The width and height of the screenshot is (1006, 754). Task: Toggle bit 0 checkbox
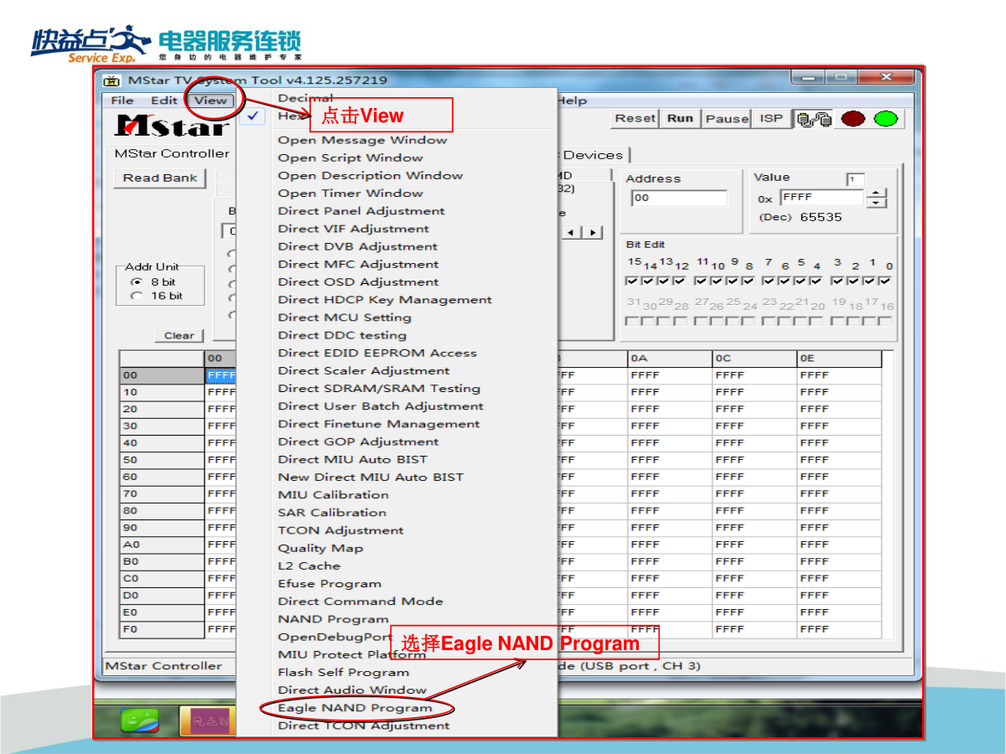(884, 281)
